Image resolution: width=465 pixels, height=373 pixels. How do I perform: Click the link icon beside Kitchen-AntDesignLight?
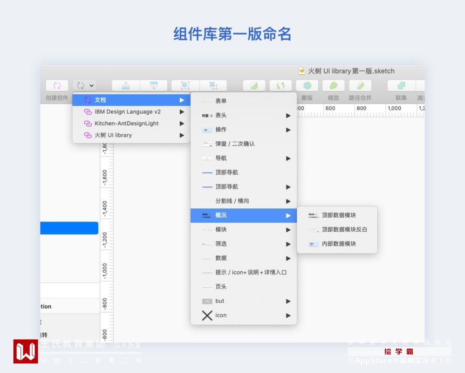coord(88,124)
